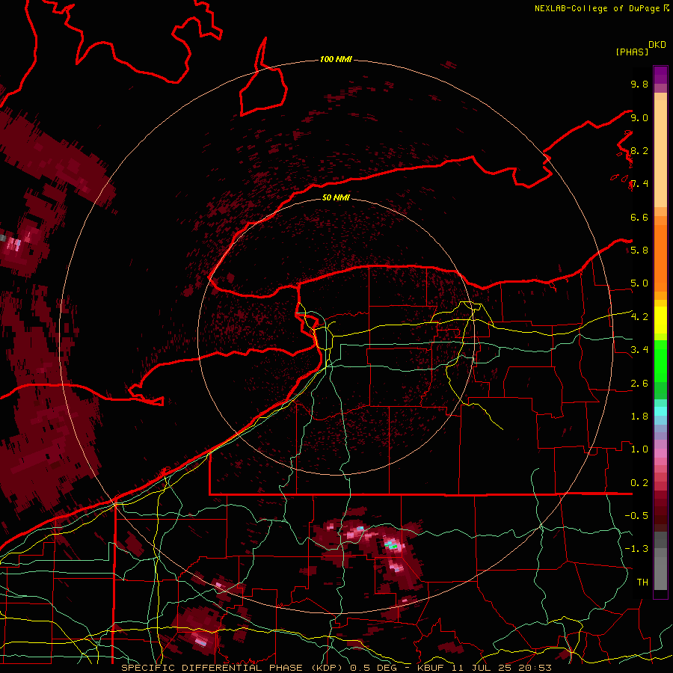Pick the light peach segment of color bar
673x673 pixels.
click(x=660, y=155)
